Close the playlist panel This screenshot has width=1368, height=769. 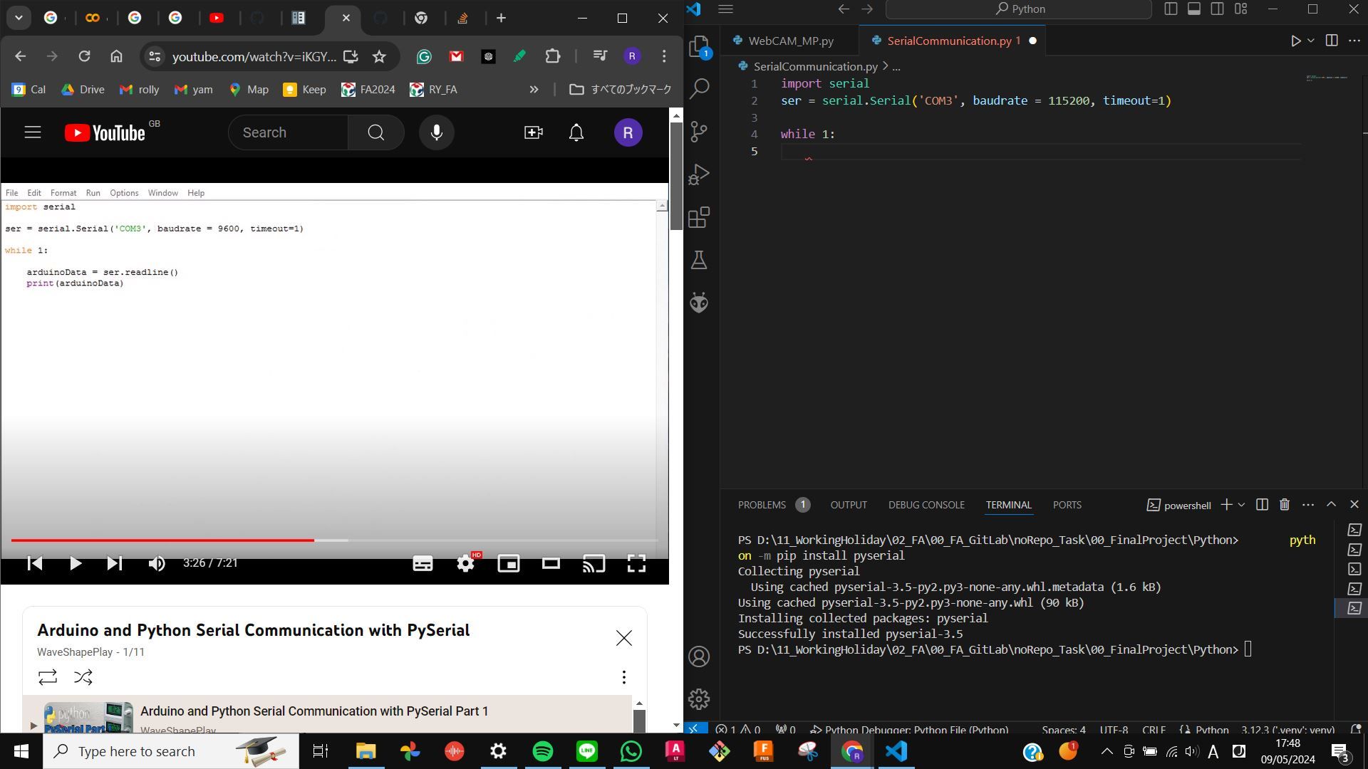pos(624,638)
